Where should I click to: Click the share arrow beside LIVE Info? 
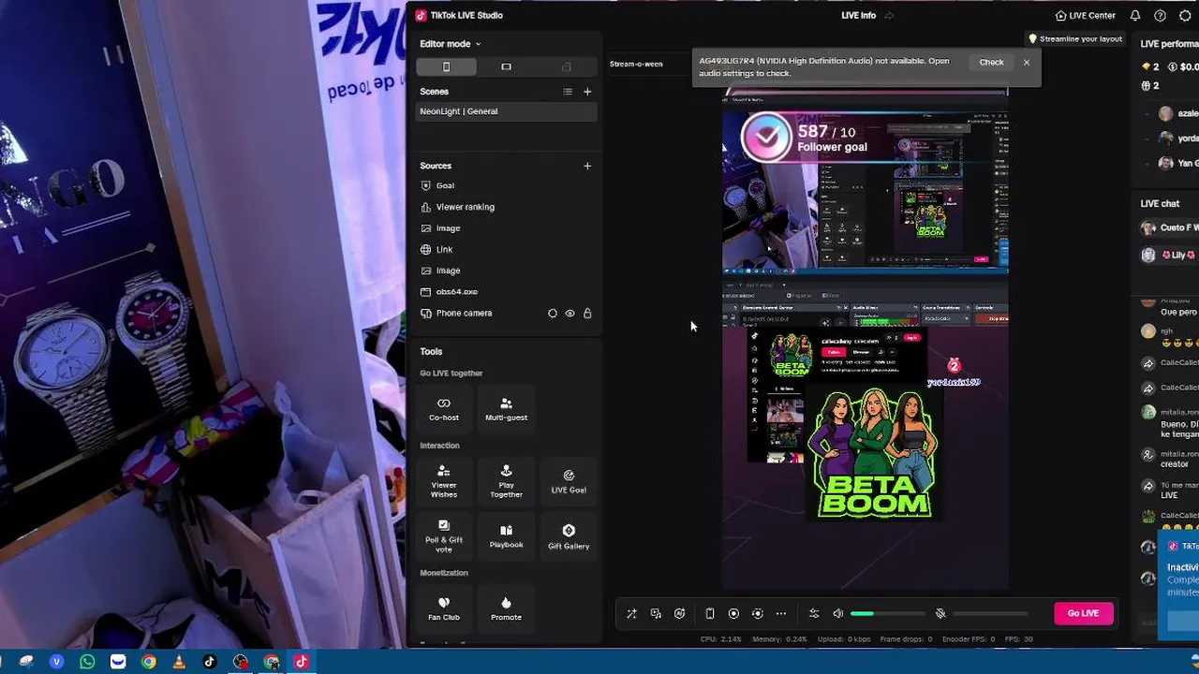[889, 15]
